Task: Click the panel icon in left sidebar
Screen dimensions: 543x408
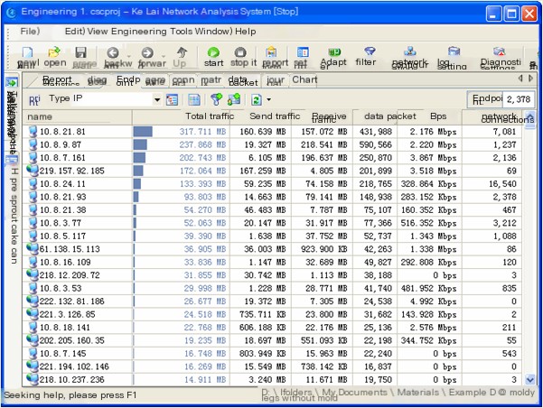Action: point(12,160)
